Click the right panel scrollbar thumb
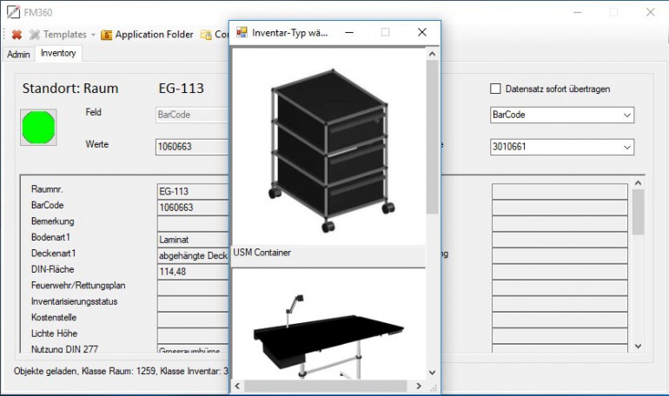This screenshot has width=669, height=396. [x=638, y=212]
